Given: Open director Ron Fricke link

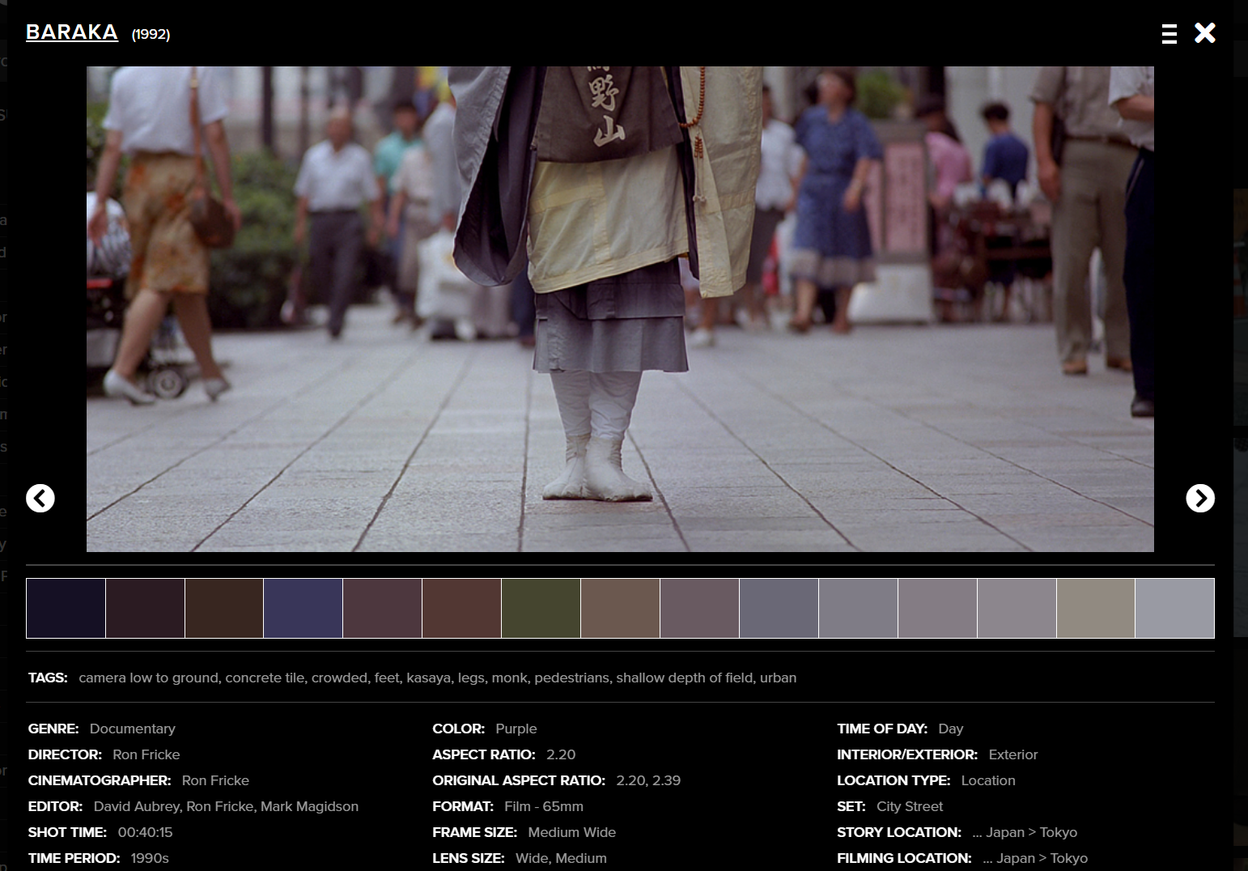Looking at the screenshot, I should [146, 754].
